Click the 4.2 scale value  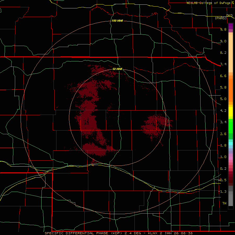click(x=223, y=111)
